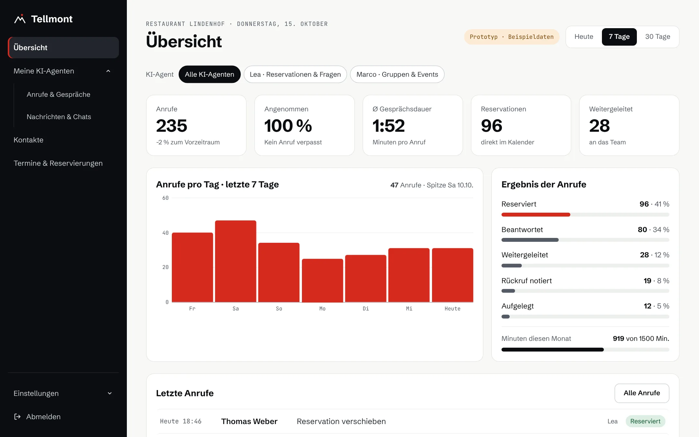Click the Mo bar in the chart
The height and width of the screenshot is (437, 699).
coord(322,280)
